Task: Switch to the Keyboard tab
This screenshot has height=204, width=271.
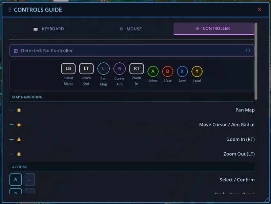Action: [x=50, y=29]
